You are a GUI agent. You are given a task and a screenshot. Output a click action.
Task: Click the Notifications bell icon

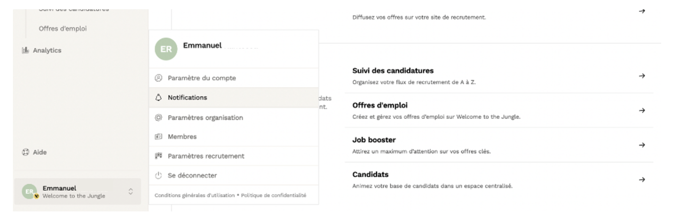(158, 97)
